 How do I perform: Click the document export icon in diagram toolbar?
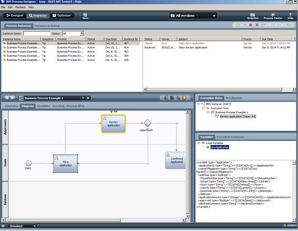[x=166, y=98]
